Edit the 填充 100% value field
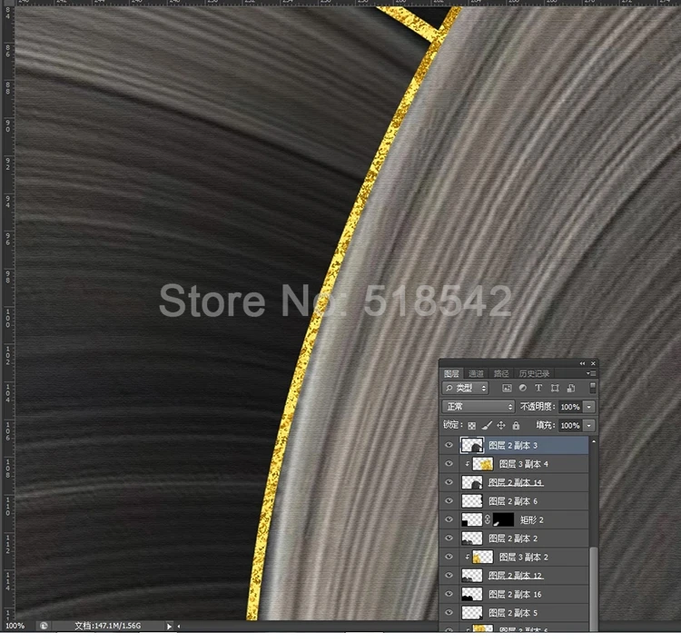Screen dimensions: 681x642 [570, 425]
